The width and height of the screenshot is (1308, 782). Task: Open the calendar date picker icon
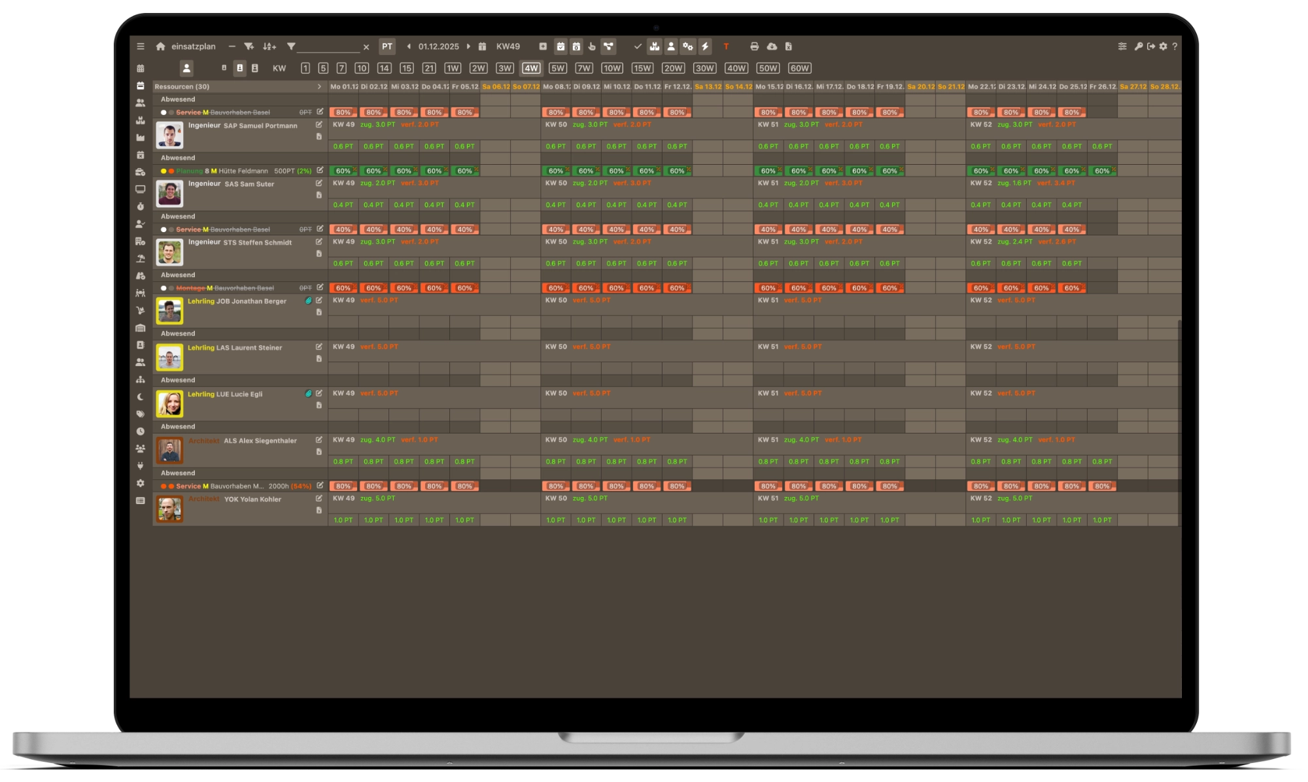tap(482, 46)
